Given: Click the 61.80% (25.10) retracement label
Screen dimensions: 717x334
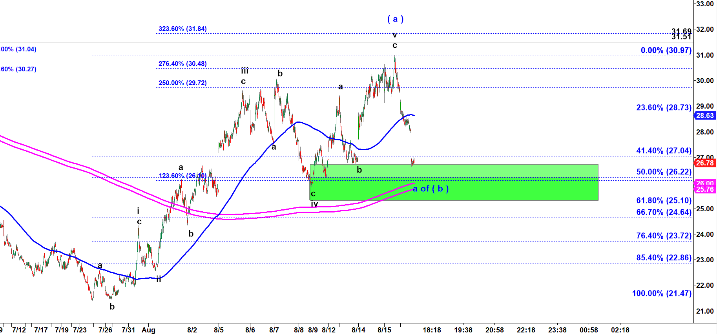Looking at the screenshot, I should tap(664, 200).
